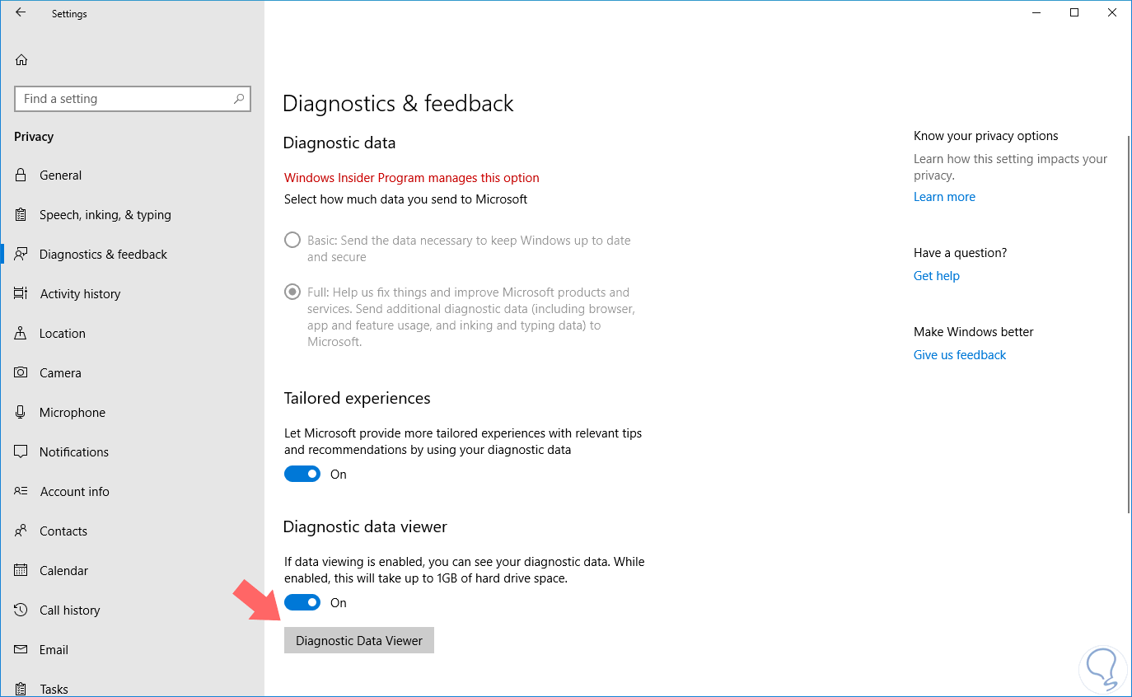Click the Call history clock icon

[x=21, y=610]
